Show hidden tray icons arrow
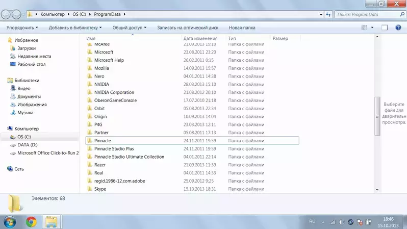The width and height of the screenshot is (407, 229). click(x=323, y=222)
